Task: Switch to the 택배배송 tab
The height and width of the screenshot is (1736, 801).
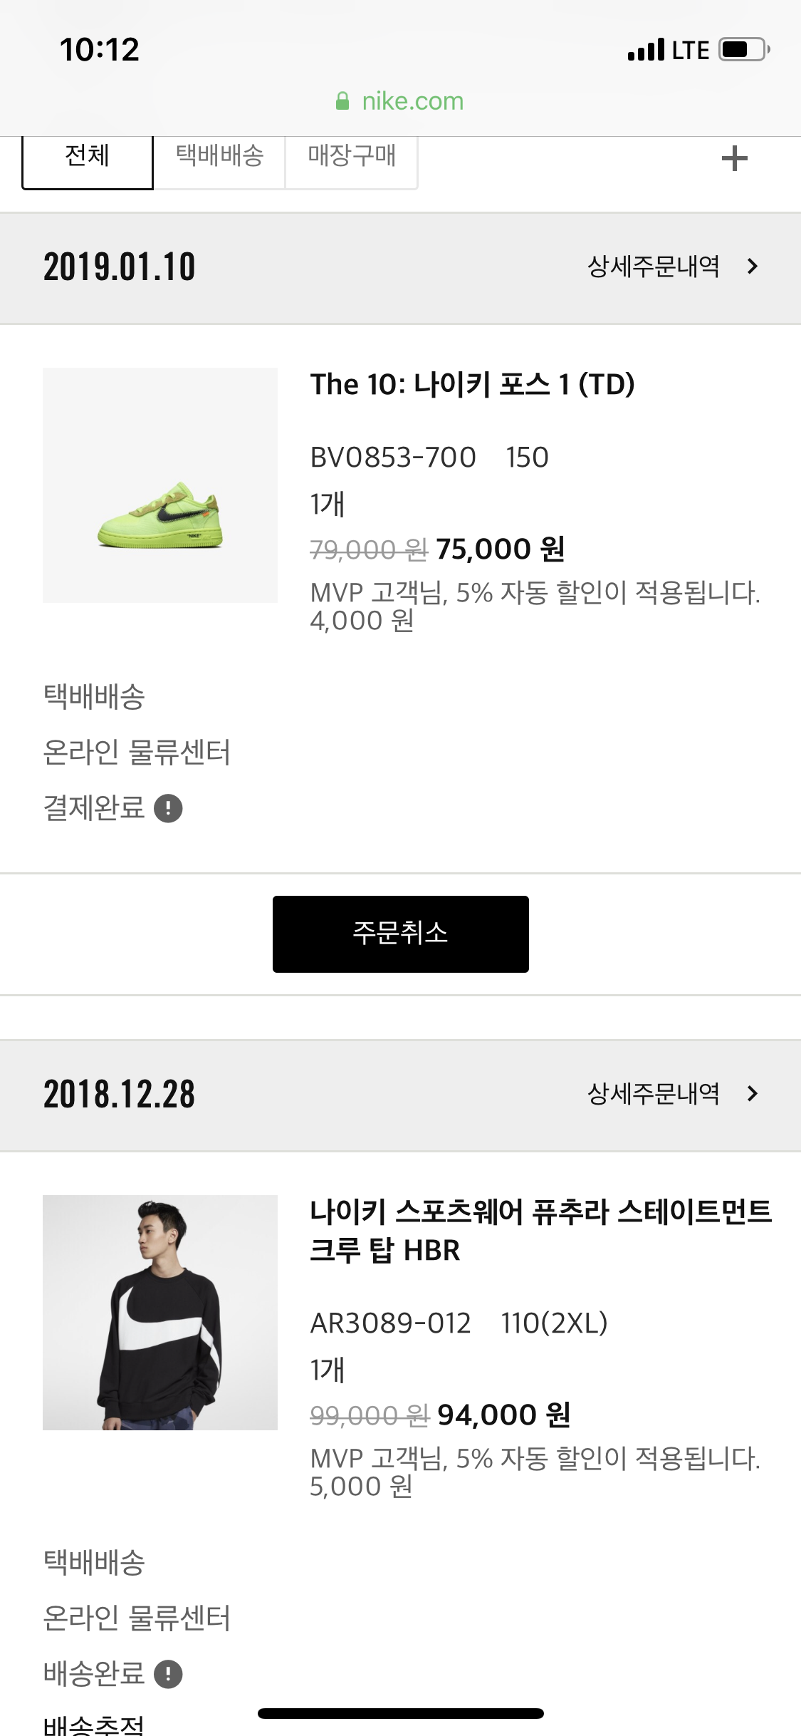Action: (x=219, y=157)
